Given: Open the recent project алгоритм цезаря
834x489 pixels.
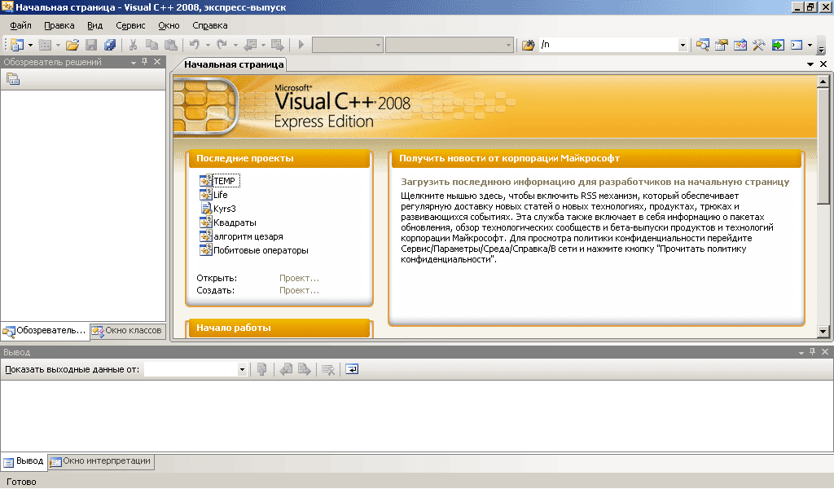Looking at the screenshot, I should tap(248, 236).
